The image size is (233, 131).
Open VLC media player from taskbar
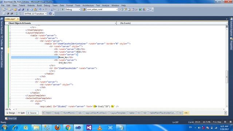pyautogui.click(x=100, y=128)
